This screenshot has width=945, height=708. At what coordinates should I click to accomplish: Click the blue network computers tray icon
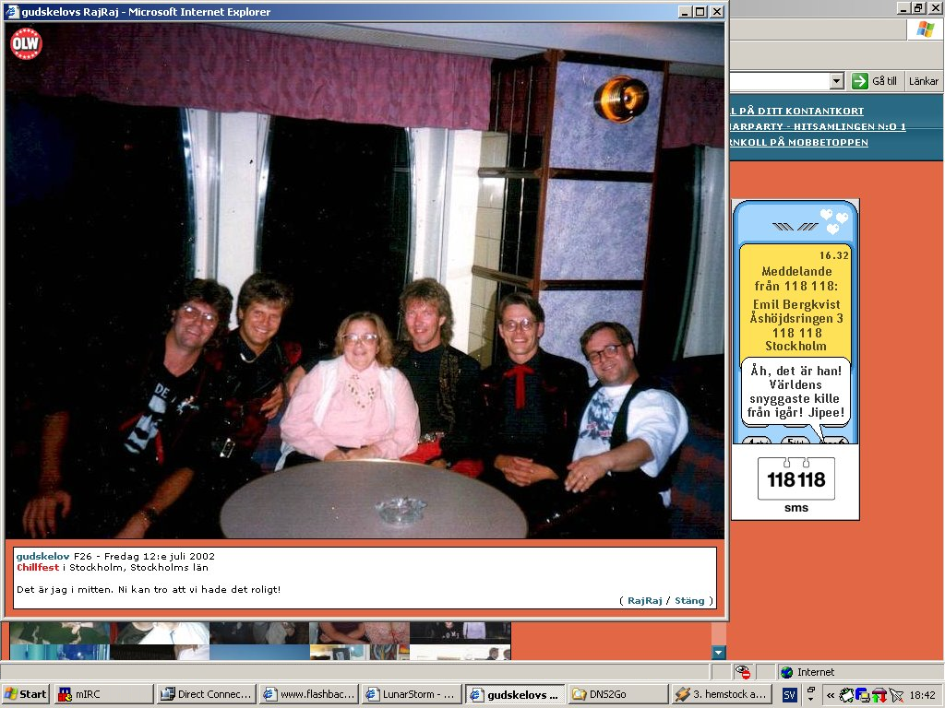click(863, 695)
